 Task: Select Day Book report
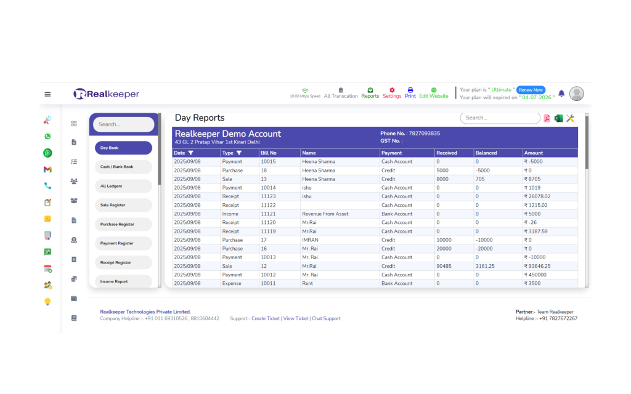[x=123, y=148]
